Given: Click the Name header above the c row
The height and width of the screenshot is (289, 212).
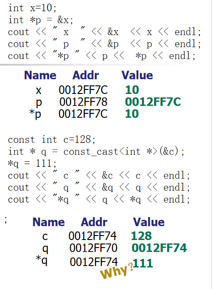Looking at the screenshot, I should [49, 222].
